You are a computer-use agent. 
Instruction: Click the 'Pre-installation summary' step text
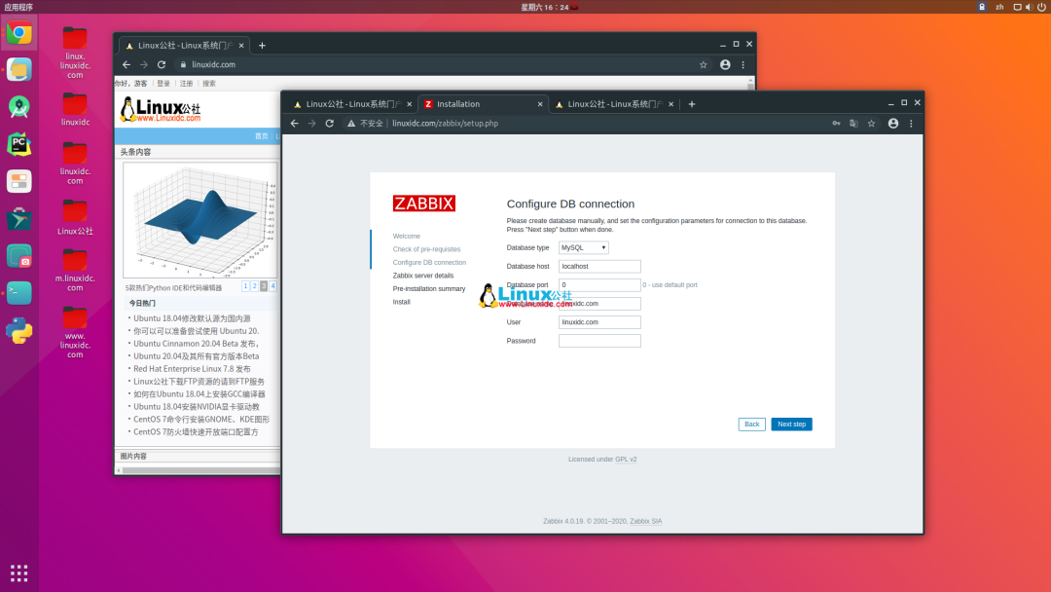coord(429,289)
